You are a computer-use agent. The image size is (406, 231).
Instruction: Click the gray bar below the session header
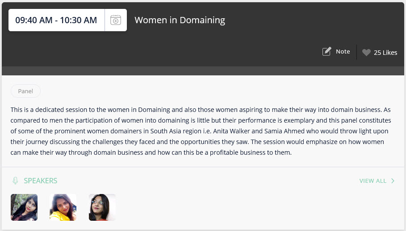(203, 71)
